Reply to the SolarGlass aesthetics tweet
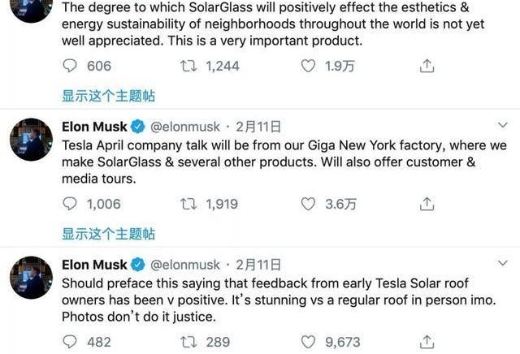Image resolution: width=520 pixels, height=354 pixels. (71, 66)
